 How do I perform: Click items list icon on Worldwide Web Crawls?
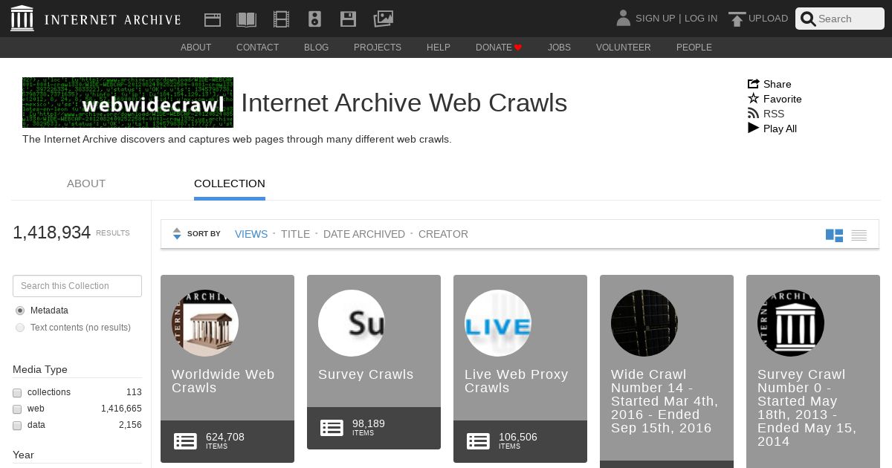click(185, 441)
